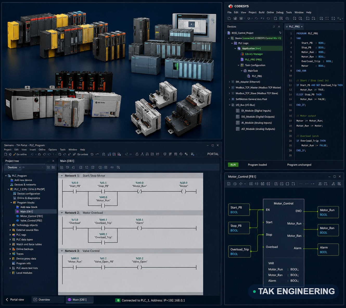Screen dimensions: 346x308
Task: Select SoftMotion General Axis Pool
Action: [251, 99]
